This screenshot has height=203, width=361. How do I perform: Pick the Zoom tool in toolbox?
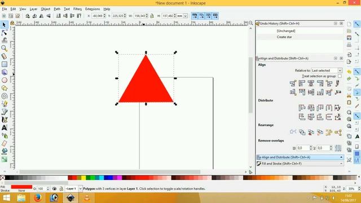click(x=4, y=48)
